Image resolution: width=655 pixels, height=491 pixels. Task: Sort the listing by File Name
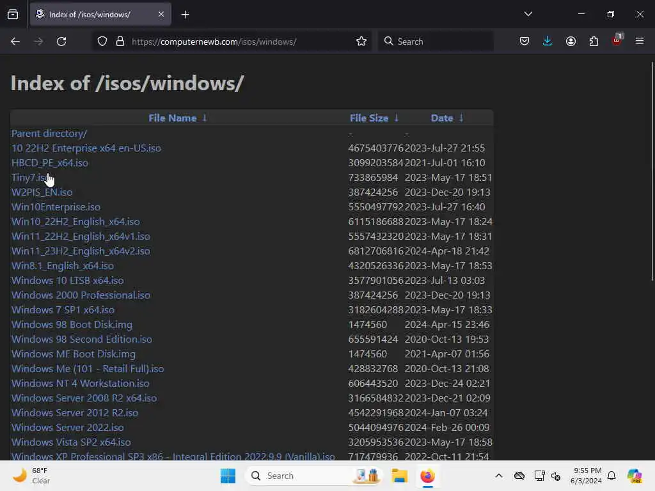[172, 118]
